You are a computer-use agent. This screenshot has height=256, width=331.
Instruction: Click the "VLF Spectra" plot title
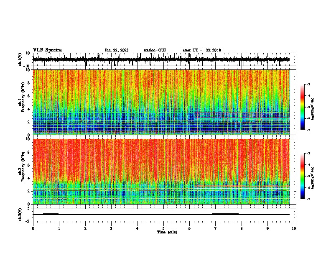[x=47, y=50]
